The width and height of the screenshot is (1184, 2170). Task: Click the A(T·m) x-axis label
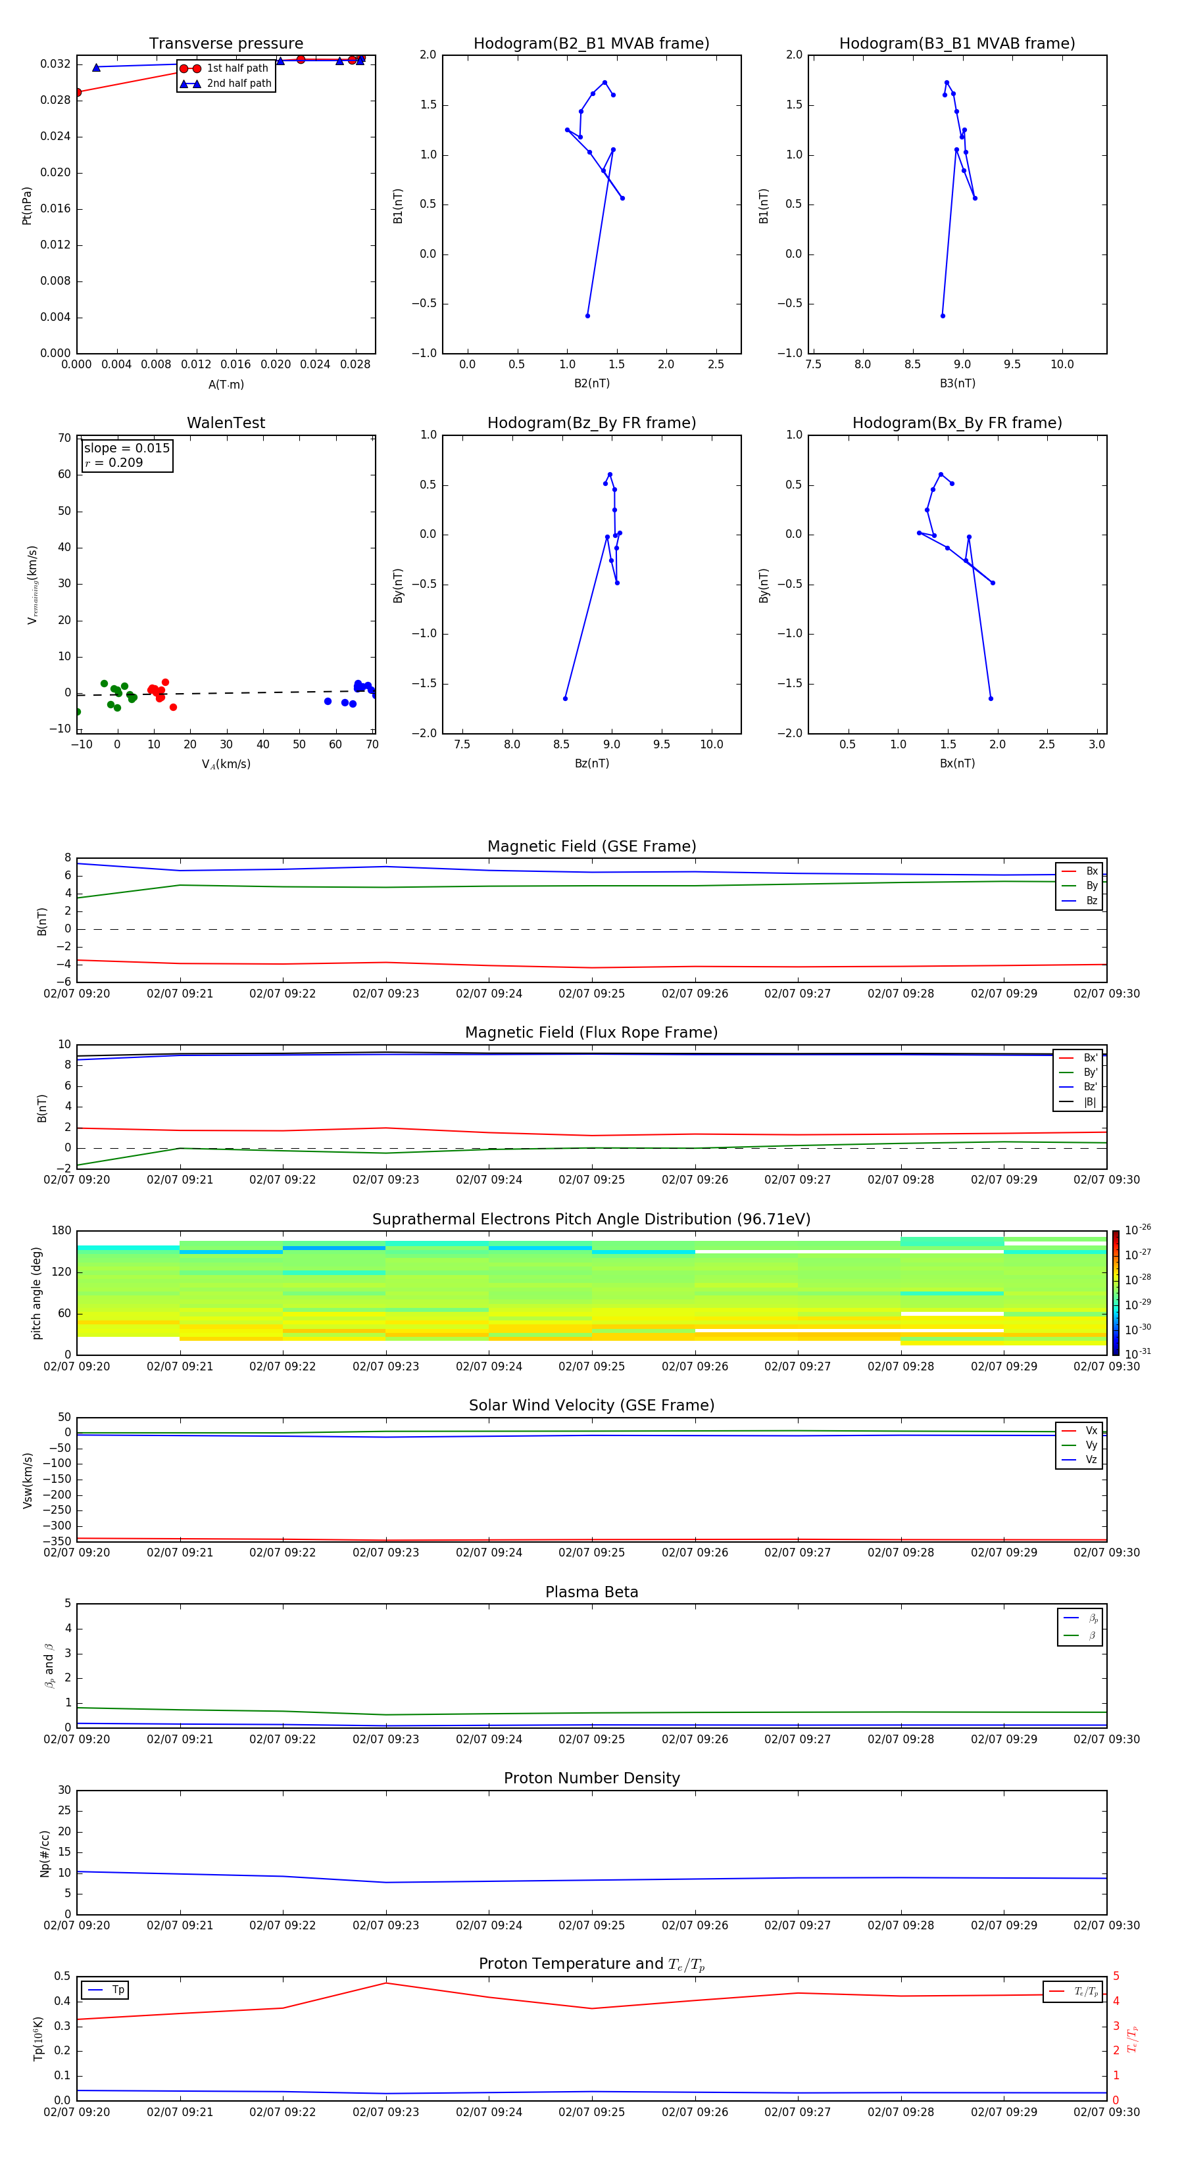(x=226, y=384)
